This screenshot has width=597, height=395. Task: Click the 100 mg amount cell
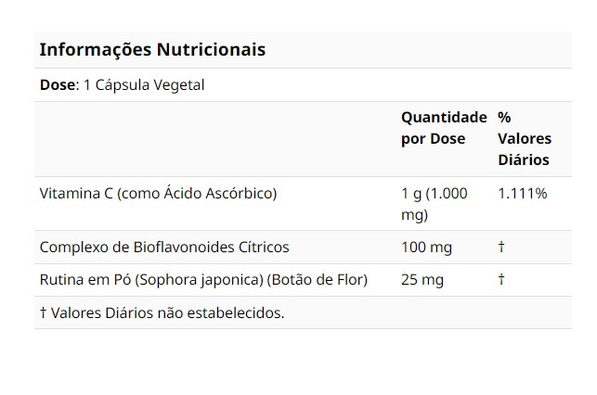coord(426,248)
